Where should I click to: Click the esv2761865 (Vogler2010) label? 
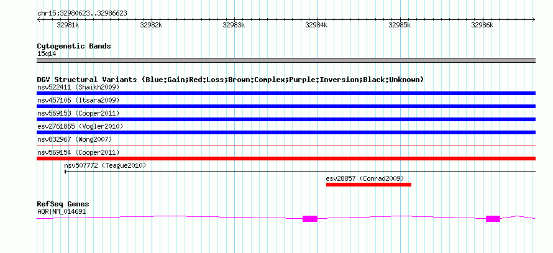(x=80, y=126)
